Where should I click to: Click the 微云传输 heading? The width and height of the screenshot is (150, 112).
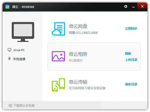(78, 82)
